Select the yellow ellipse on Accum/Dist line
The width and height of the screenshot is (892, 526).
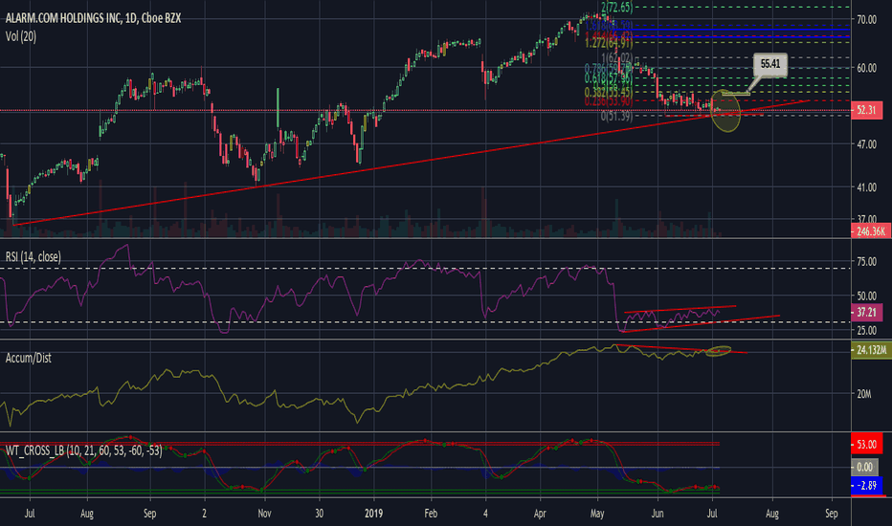pos(718,351)
